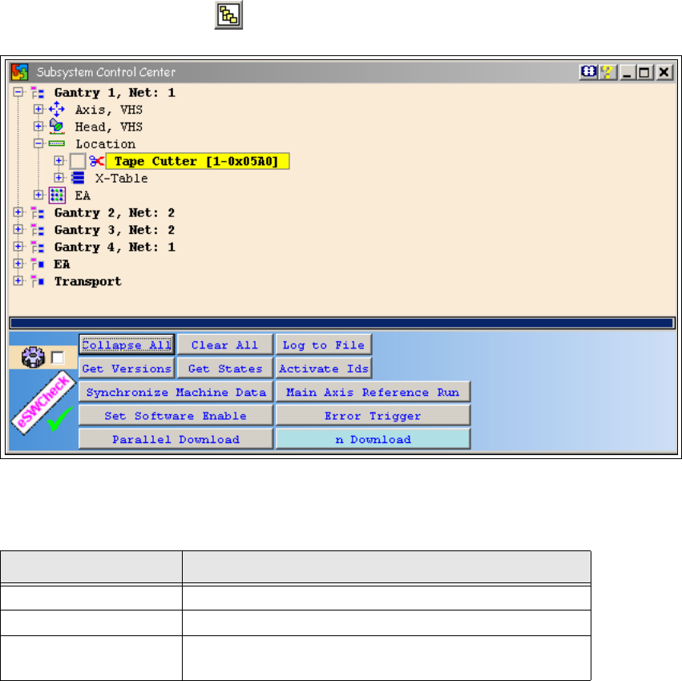Select the 'Head, VHS' tree label
Screen dimensions: 682x681
point(109,127)
